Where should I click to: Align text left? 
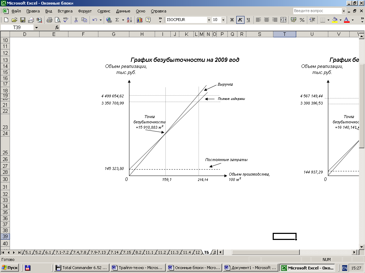click(258, 20)
